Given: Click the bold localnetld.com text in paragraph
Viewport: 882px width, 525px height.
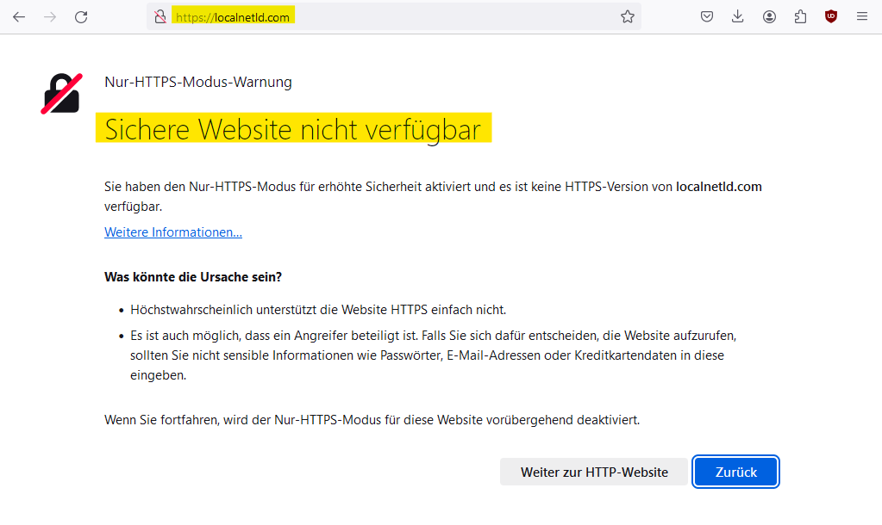Looking at the screenshot, I should (719, 187).
